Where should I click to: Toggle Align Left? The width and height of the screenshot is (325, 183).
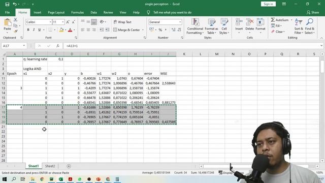tap(83, 30)
